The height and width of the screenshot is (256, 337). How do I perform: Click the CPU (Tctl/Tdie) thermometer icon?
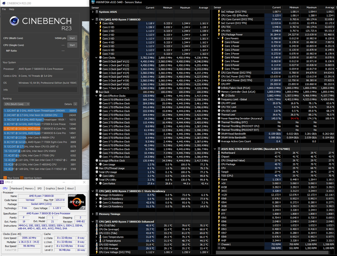tap(97, 226)
